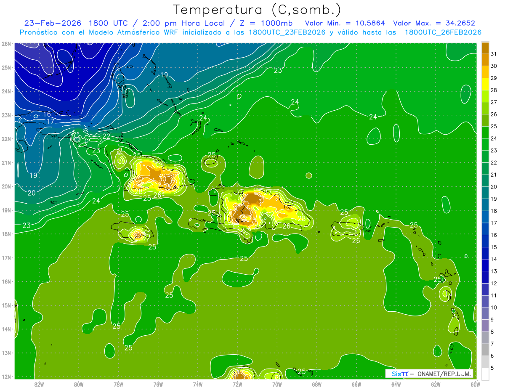Screen dimensions: 505x390
Task: Click the "70W" longitude axis label
Action: pyautogui.click(x=277, y=384)
